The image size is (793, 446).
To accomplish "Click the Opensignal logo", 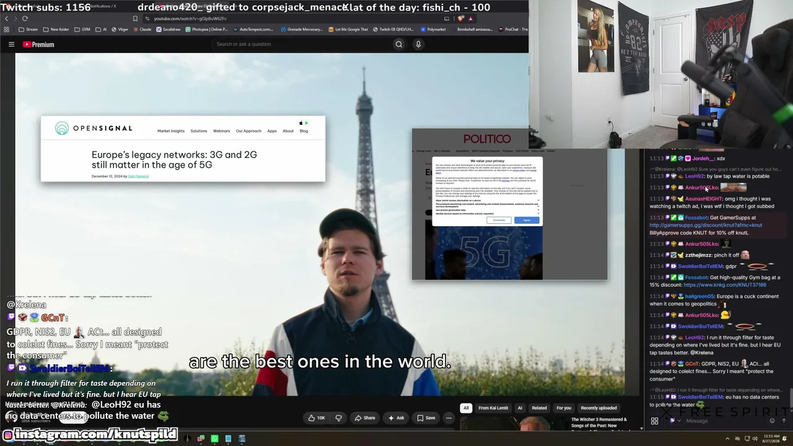I will [x=94, y=128].
